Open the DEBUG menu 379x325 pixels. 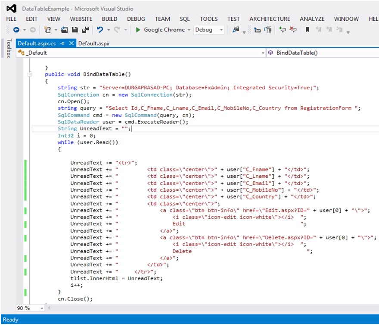[136, 19]
